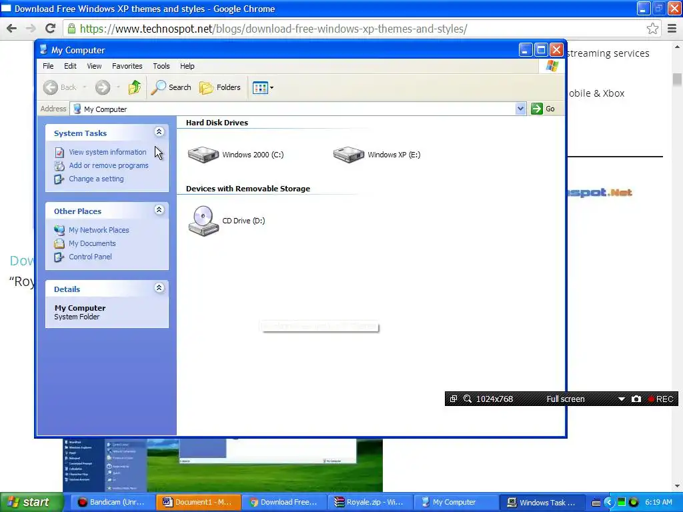Open My Documents link

click(x=92, y=243)
